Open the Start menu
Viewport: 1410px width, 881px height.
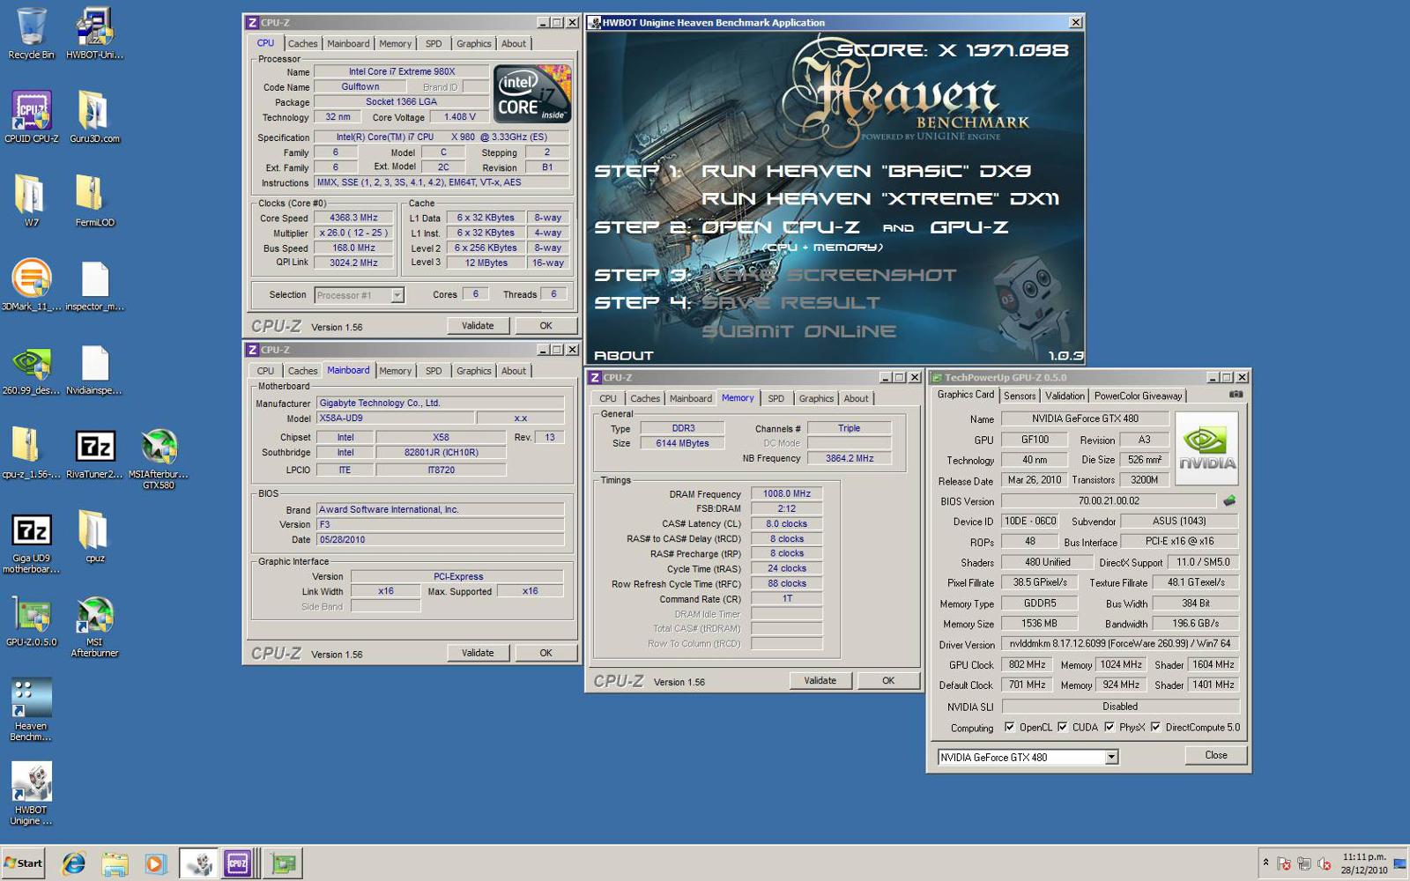(24, 863)
